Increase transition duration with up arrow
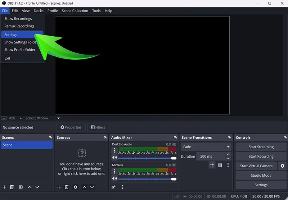Screen dimensions: 288x200 pos(228,154)
